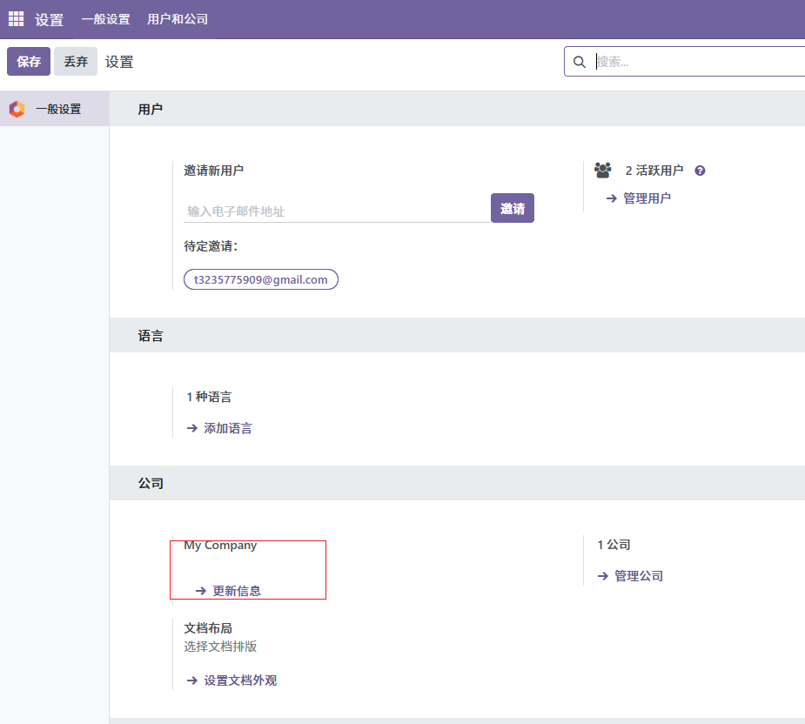Open the 一般设置 top menu item
Screen dimensions: 805x724
(x=105, y=19)
